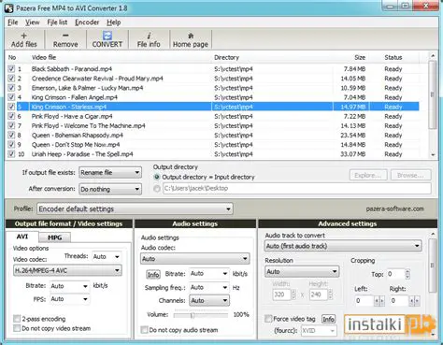Click the Add files toolbar icon
The width and height of the screenshot is (443, 345).
tap(24, 39)
